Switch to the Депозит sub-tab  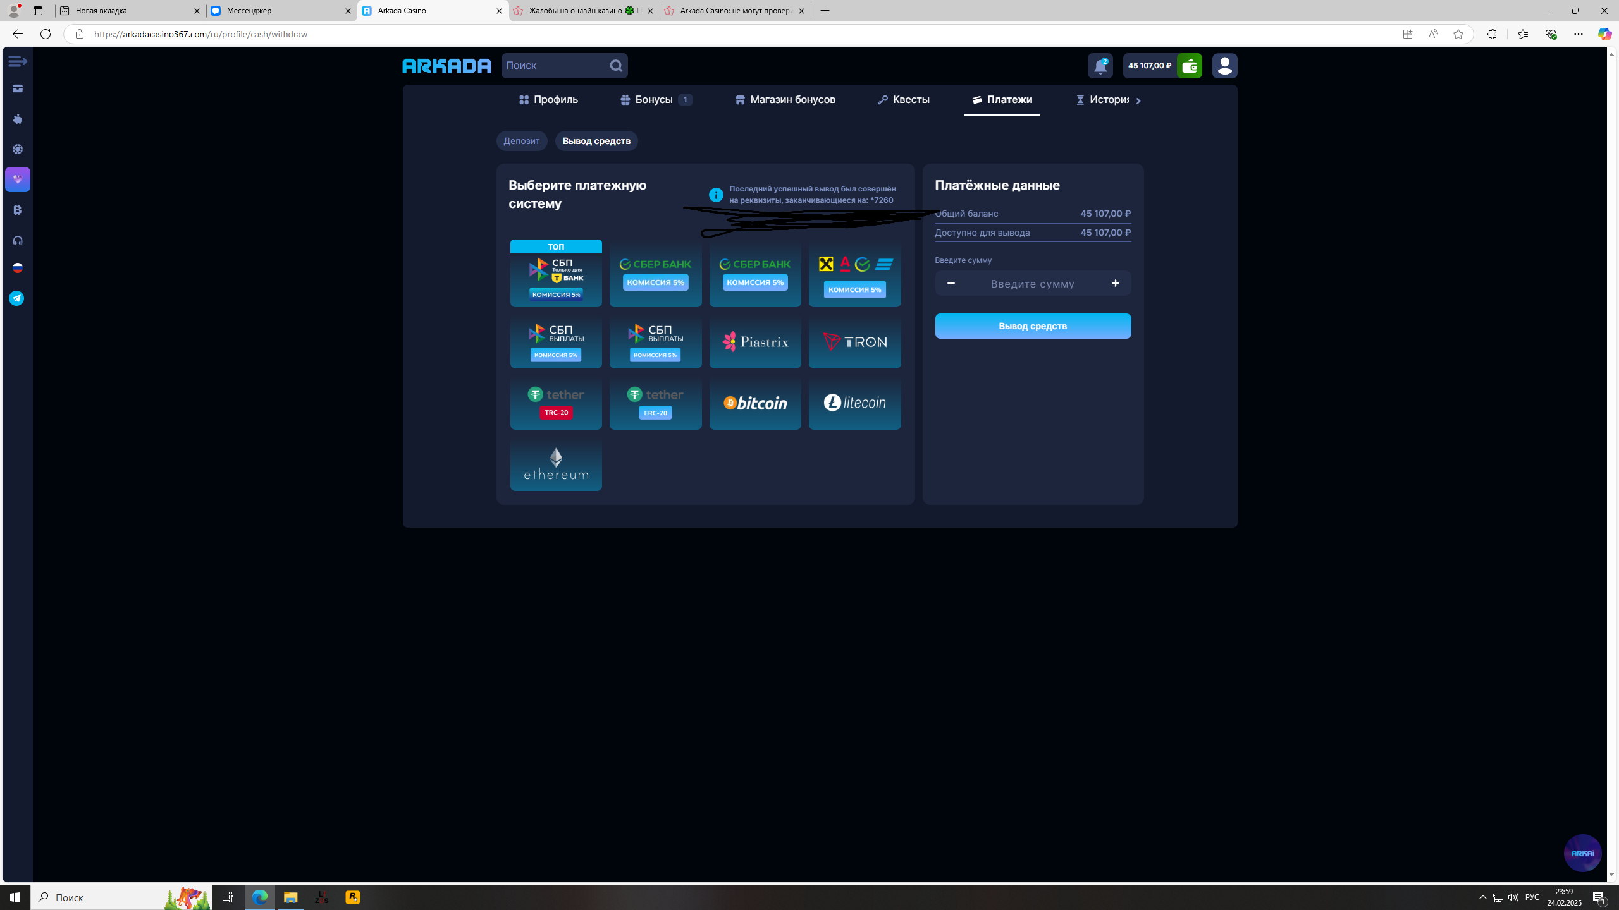click(x=522, y=141)
